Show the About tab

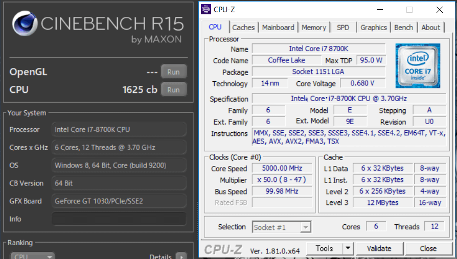pos(430,28)
